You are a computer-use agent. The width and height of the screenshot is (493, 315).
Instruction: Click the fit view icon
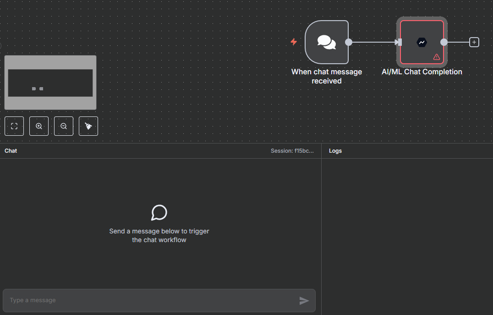coord(14,126)
